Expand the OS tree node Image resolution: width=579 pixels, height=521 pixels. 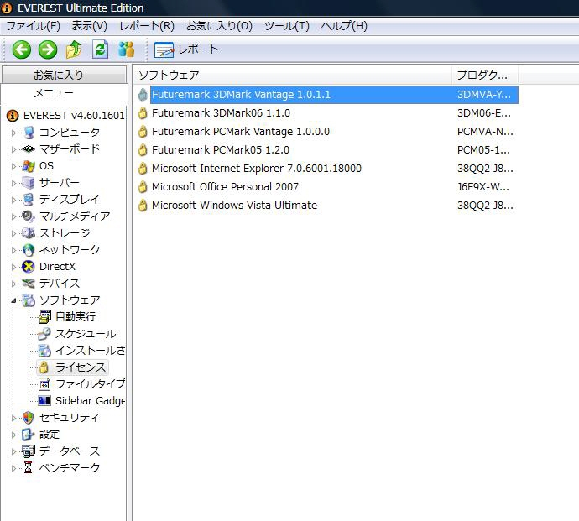point(13,166)
